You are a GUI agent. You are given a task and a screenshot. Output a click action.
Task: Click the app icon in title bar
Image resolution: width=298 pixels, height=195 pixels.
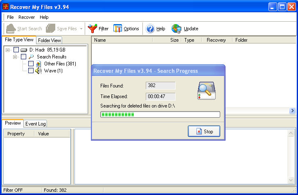click(x=6, y=7)
